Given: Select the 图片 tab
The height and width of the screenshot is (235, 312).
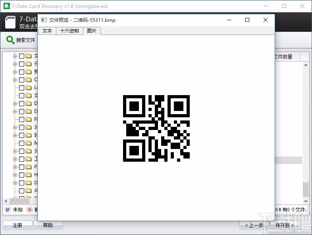Looking at the screenshot, I should [92, 31].
